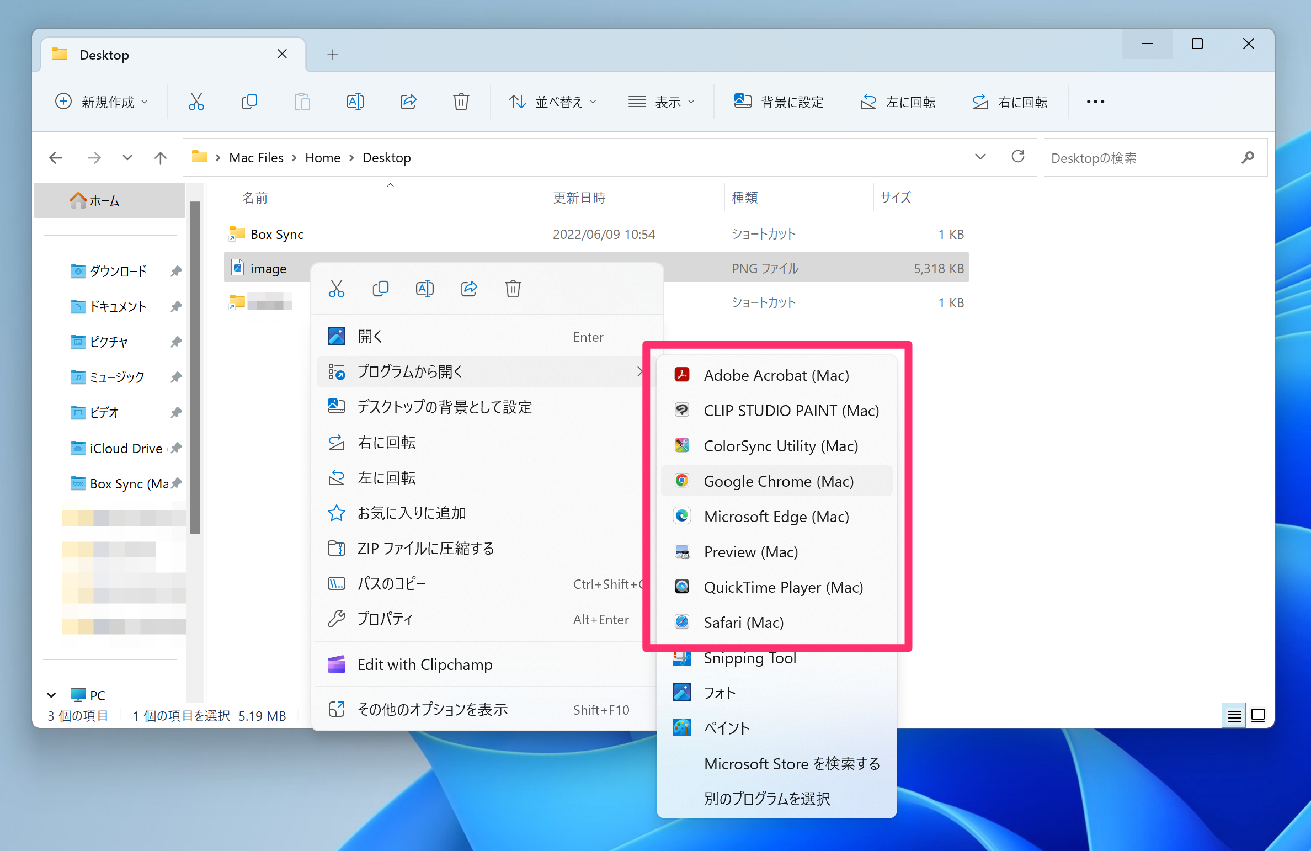Open with Microsoft Edge (Mac)
Screen dimensions: 1311x851
point(777,516)
